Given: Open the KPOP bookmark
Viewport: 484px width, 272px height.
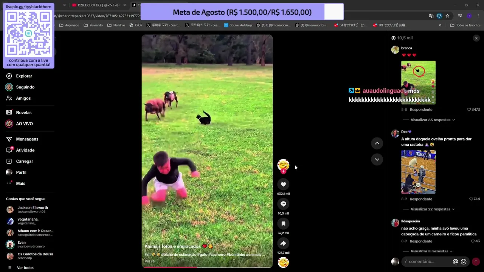Looking at the screenshot, I should [136, 25].
